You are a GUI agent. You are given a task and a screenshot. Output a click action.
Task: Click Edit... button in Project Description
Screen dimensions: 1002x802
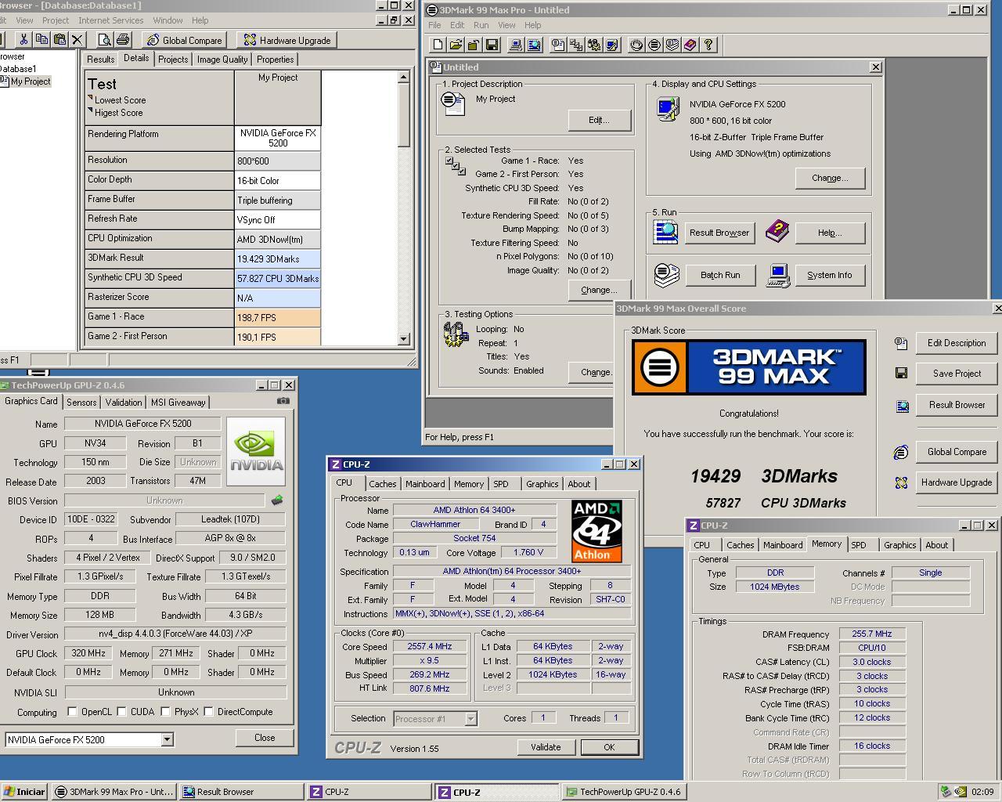pos(599,120)
